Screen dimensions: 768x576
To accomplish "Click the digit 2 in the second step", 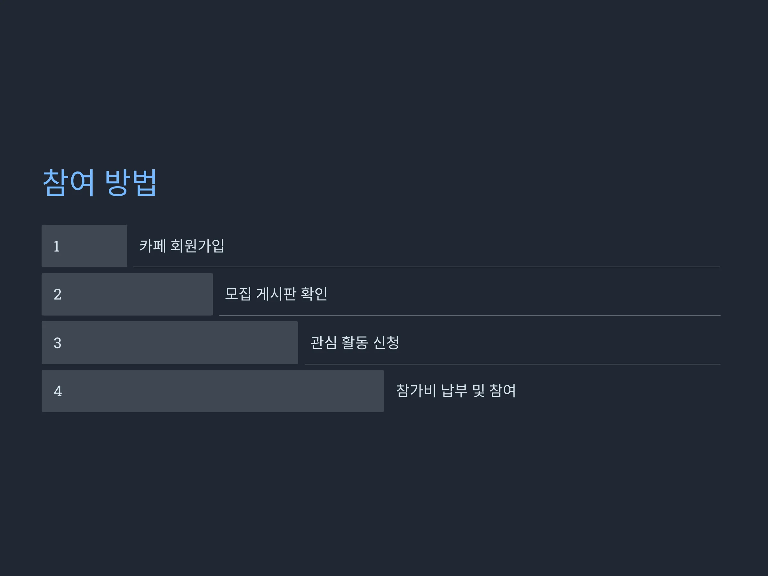I will [x=58, y=294].
